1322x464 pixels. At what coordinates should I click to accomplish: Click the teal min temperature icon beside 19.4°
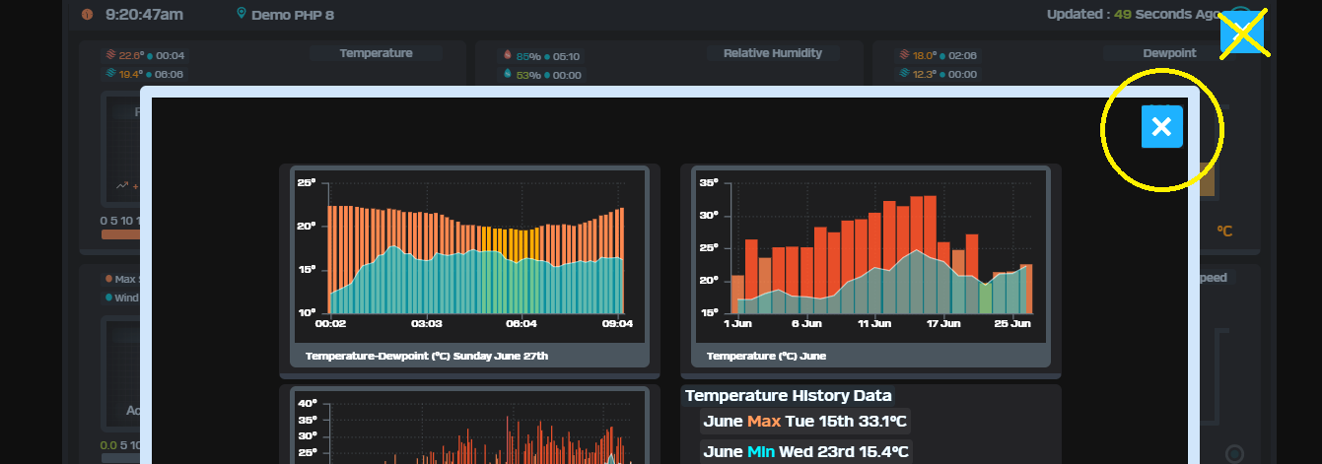click(x=110, y=74)
